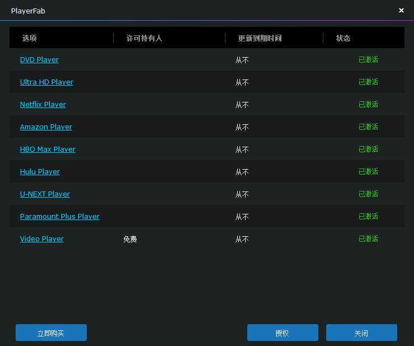414x346 pixels.
Task: Click the 授权 button
Action: pos(283,333)
